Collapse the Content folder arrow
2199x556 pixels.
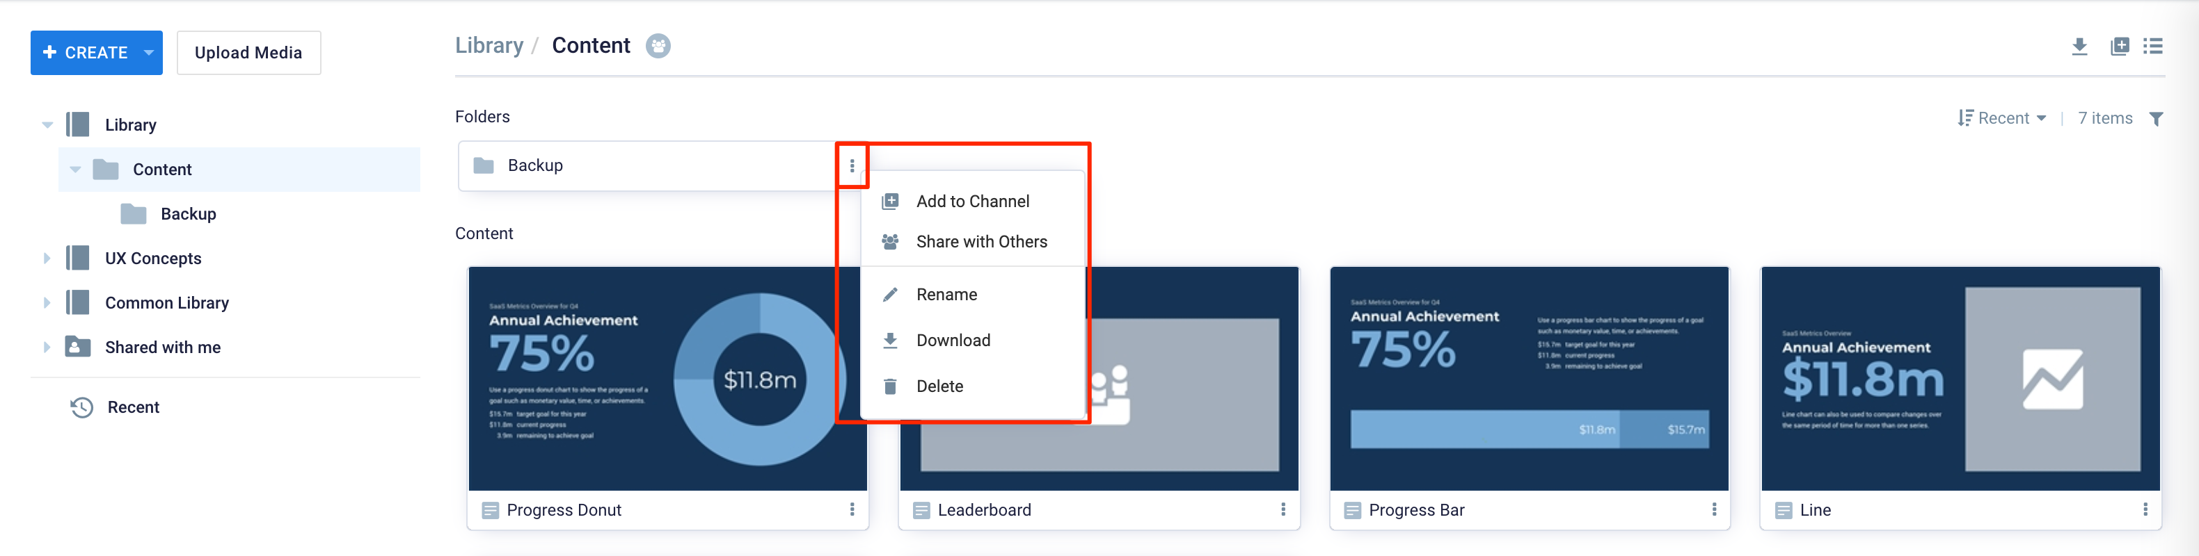click(x=75, y=170)
